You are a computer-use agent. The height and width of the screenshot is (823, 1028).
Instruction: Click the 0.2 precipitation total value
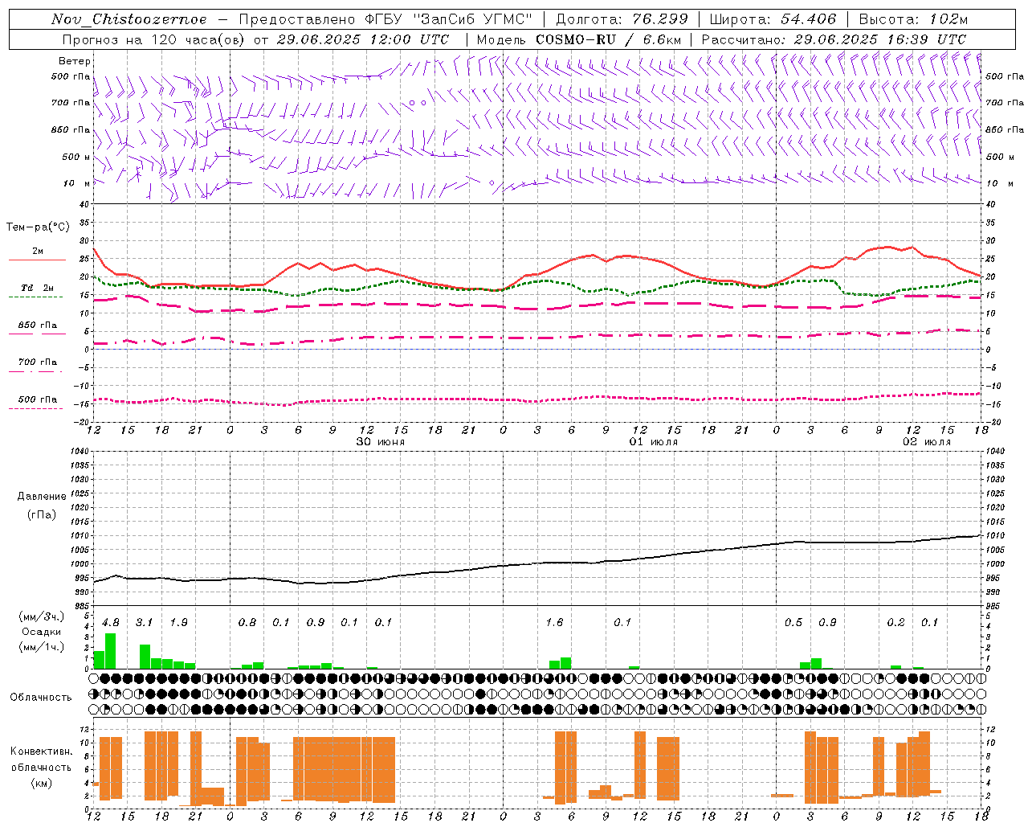895,622
